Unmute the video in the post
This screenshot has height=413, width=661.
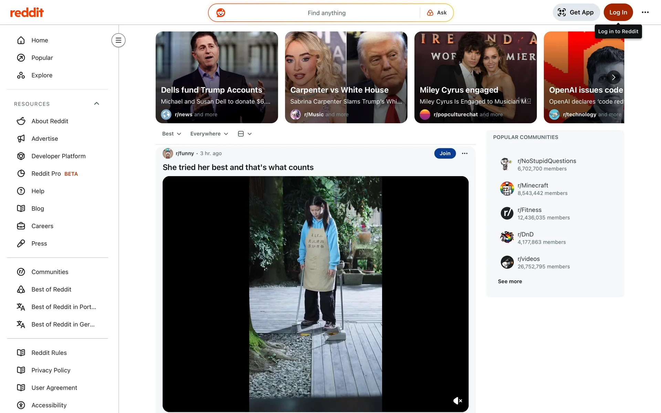(458, 401)
